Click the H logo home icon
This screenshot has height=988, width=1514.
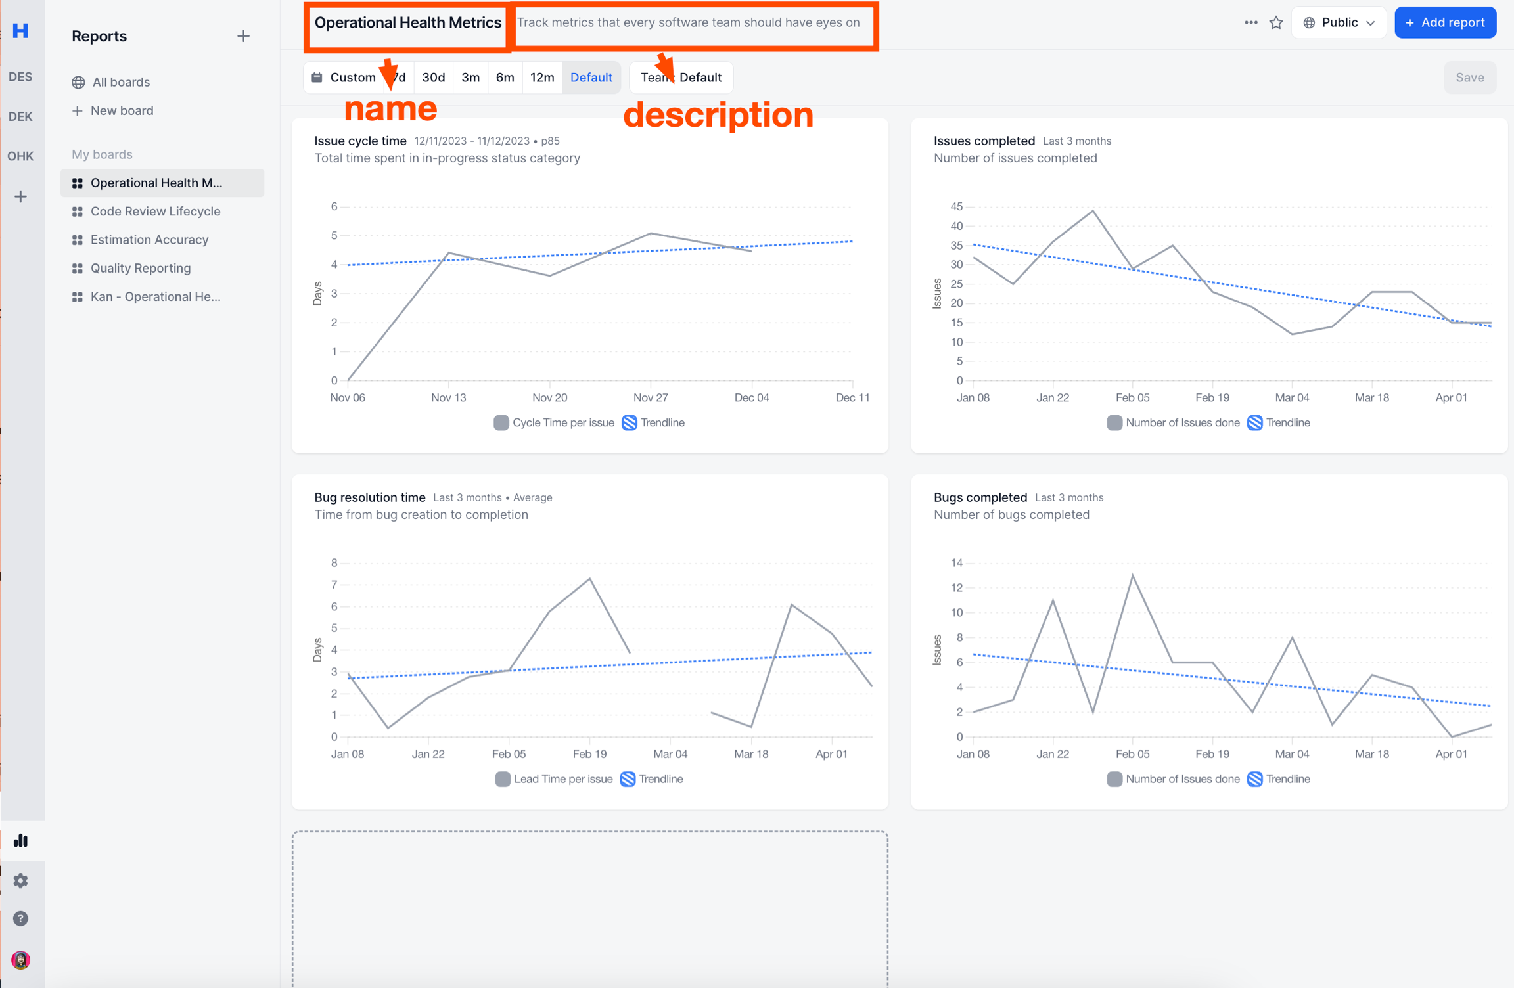point(21,31)
